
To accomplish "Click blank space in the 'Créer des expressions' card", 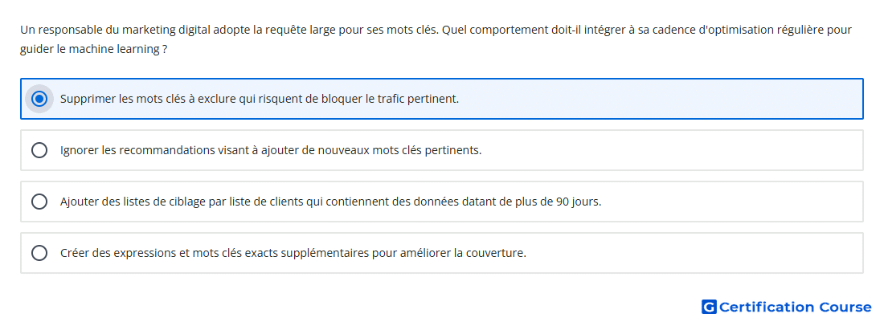I will (x=694, y=253).
